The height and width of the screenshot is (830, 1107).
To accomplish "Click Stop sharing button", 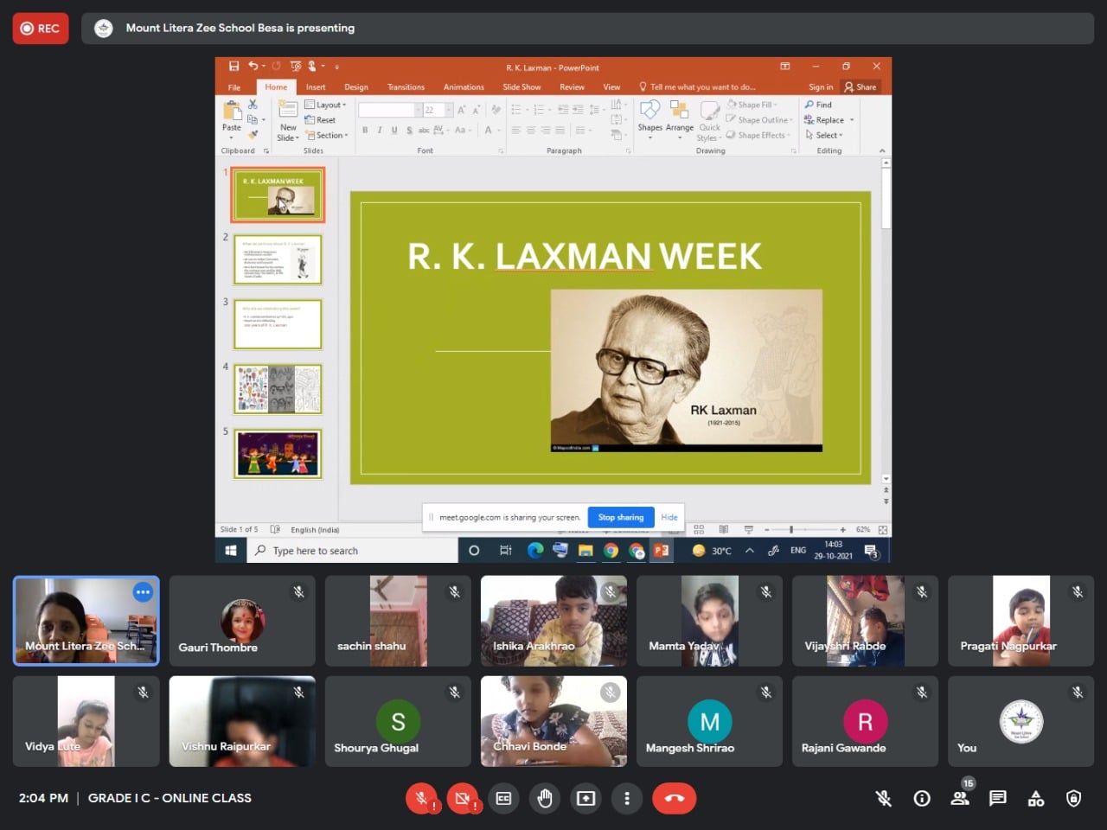I will point(621,517).
